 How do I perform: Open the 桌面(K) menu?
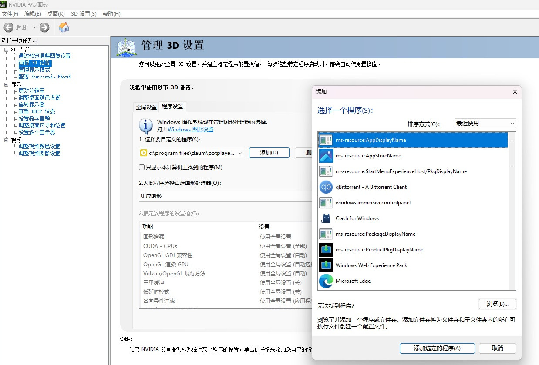[x=56, y=14]
